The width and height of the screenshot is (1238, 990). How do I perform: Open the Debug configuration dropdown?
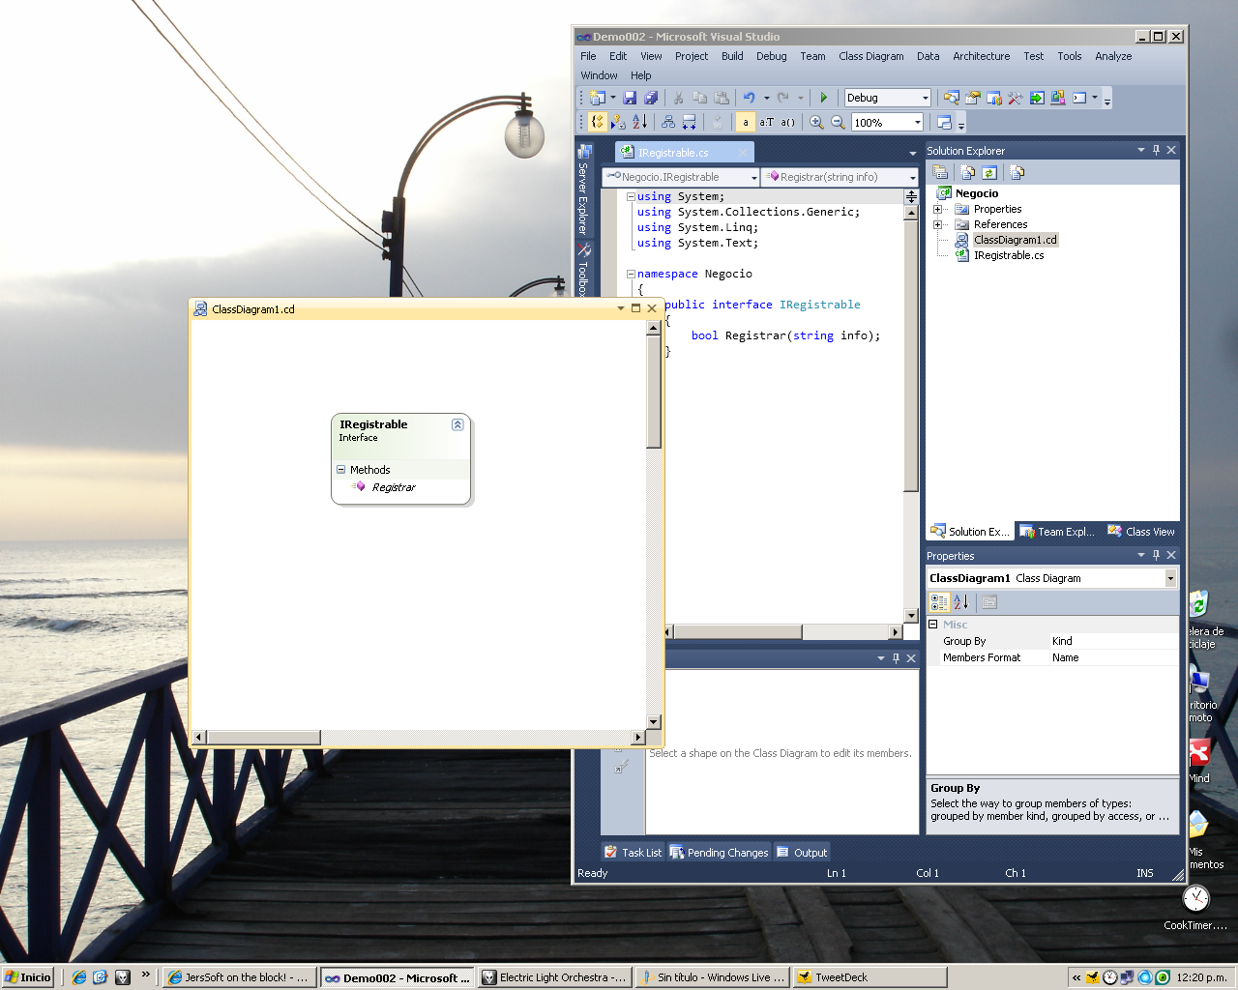[x=925, y=98]
